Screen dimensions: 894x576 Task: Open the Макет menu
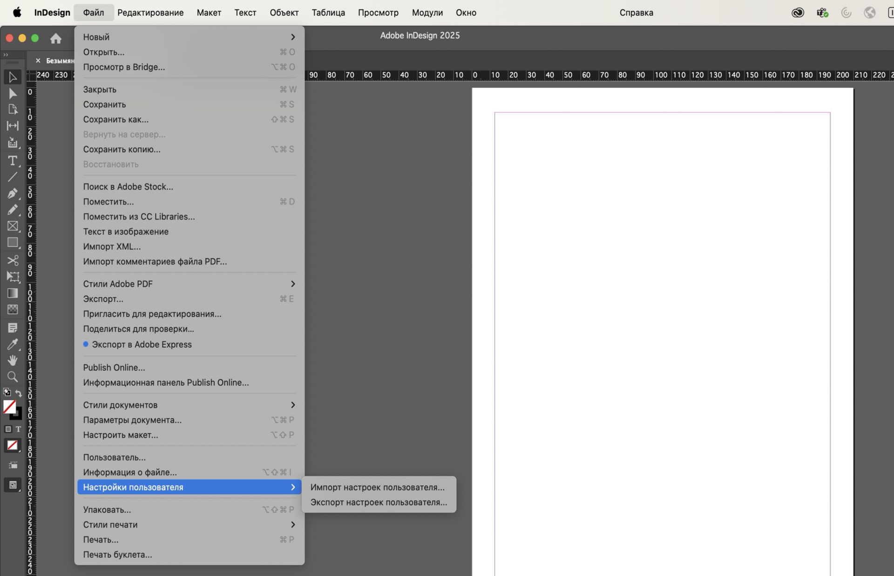(209, 13)
